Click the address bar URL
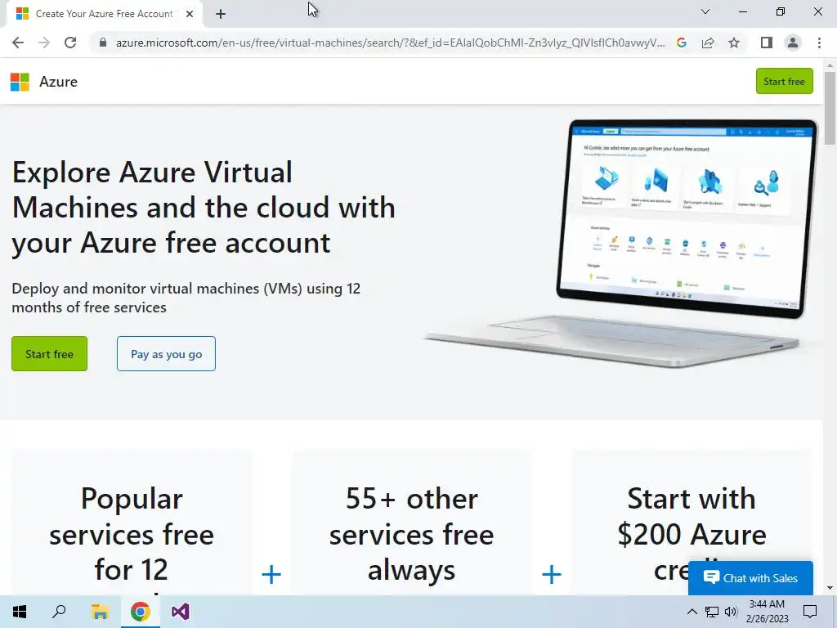 390,43
